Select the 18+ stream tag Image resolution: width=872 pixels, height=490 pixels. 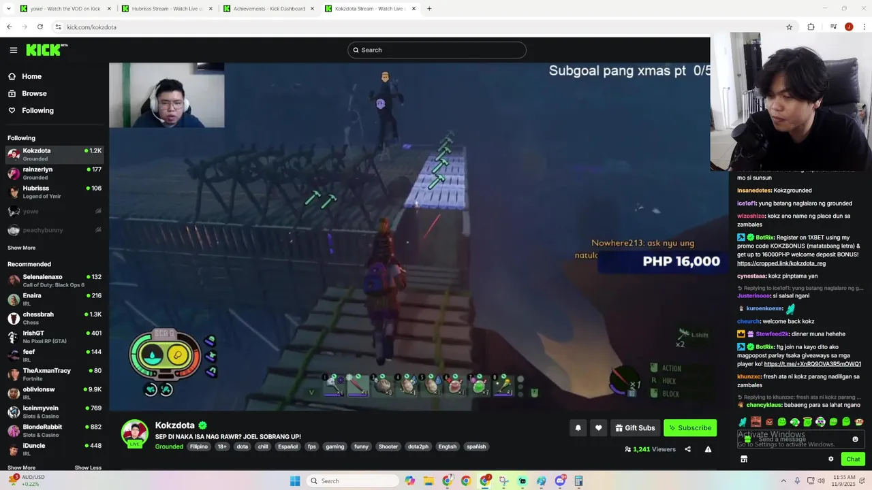(x=222, y=446)
